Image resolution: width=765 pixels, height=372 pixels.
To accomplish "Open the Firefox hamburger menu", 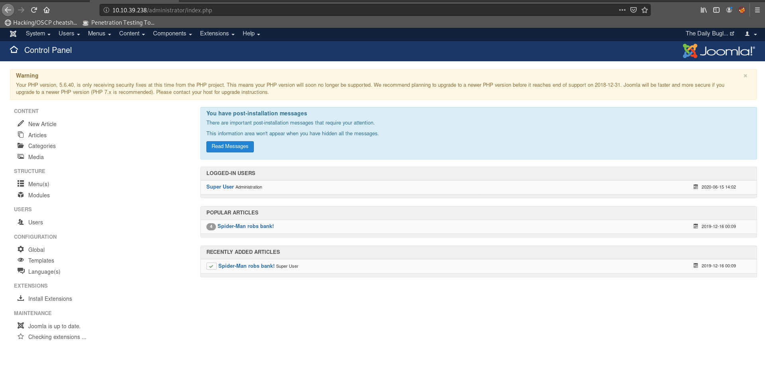I will tap(757, 10).
